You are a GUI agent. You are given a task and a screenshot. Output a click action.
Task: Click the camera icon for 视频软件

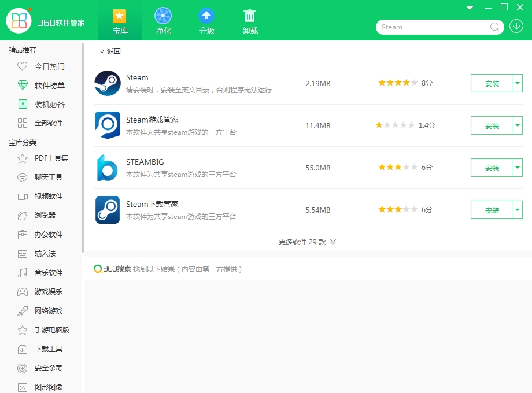tap(23, 196)
